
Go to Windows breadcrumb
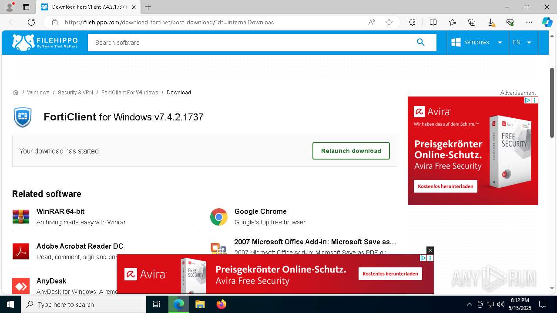pyautogui.click(x=38, y=93)
